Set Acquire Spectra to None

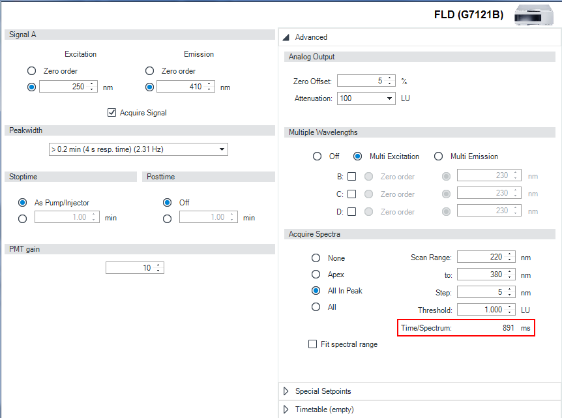click(x=316, y=258)
